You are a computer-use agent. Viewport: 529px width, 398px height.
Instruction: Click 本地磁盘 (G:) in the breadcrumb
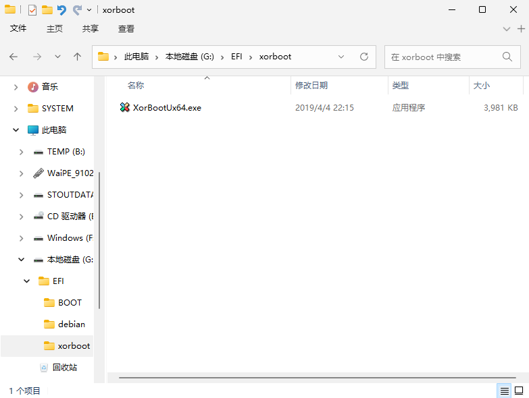tap(190, 57)
